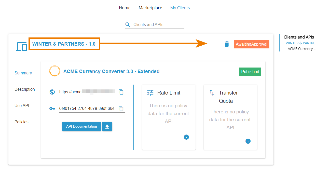
Task: Switch to the Description tab
Action: click(25, 89)
